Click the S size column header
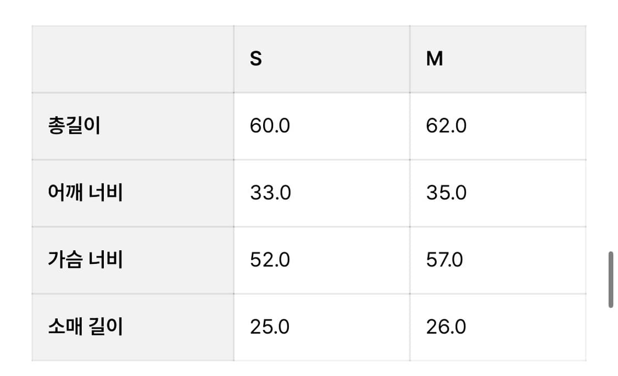This screenshot has height=376, width=618. pyautogui.click(x=256, y=59)
